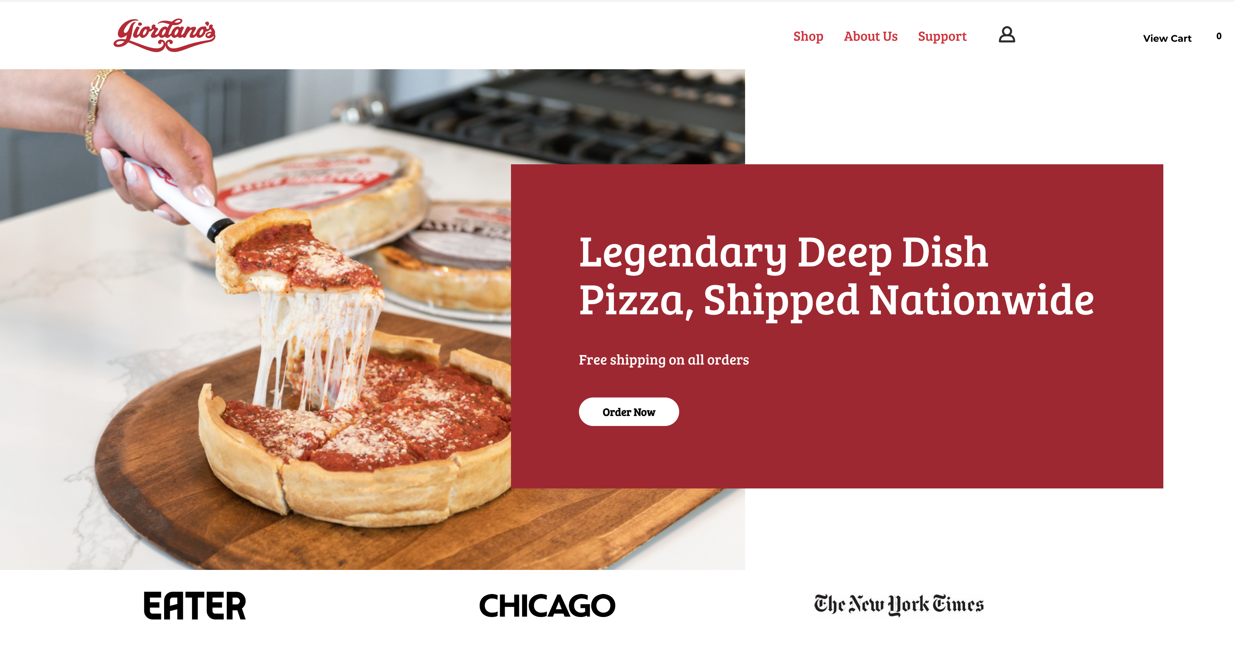Click the Free shipping on all orders text
The height and width of the screenshot is (649, 1234).
coord(664,359)
